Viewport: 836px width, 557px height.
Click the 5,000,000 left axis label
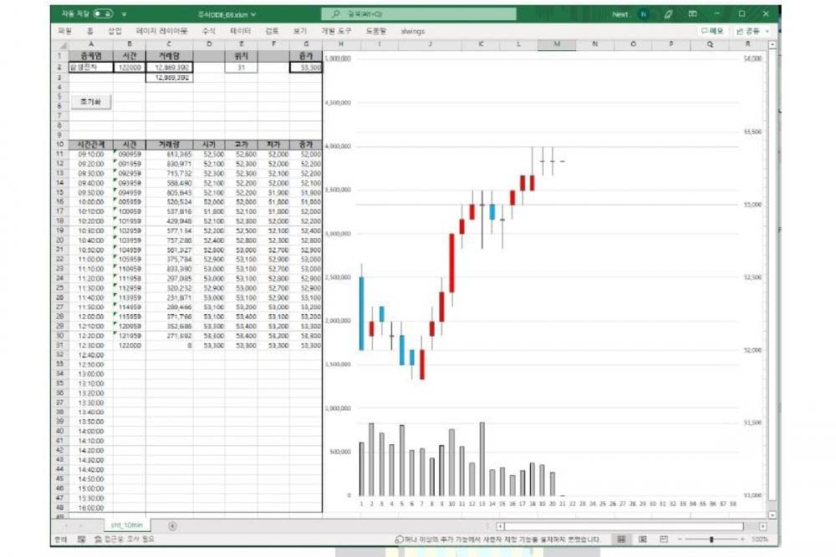[x=338, y=58]
